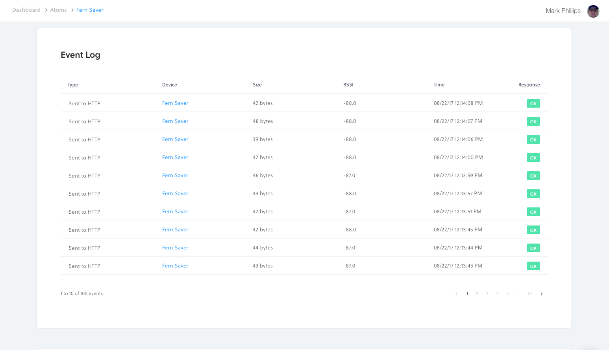Click the RSSI column header
The width and height of the screenshot is (609, 350).
[x=348, y=85]
